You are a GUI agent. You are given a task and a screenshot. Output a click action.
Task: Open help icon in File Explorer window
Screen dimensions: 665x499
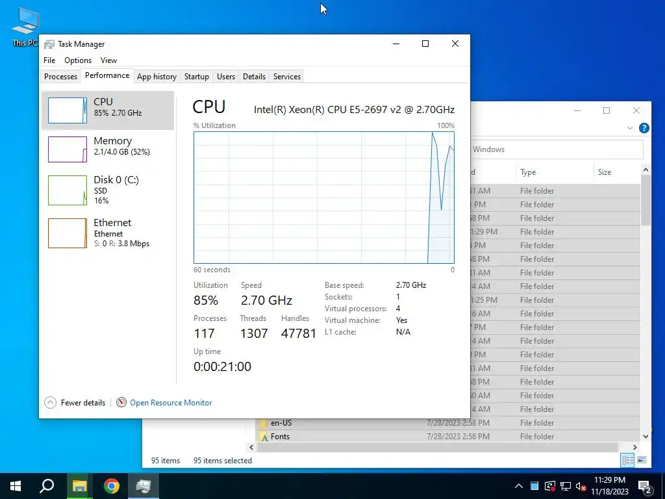tap(644, 128)
